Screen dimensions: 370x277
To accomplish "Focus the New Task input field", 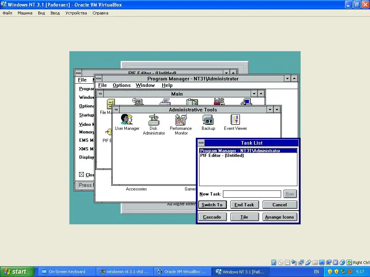I will tap(252, 194).
